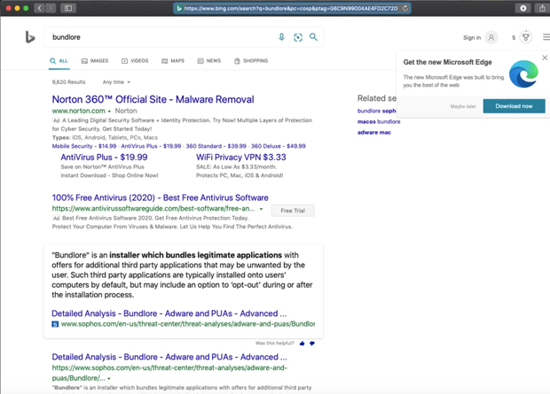Open the sophos.com URL in answer box

(x=188, y=324)
